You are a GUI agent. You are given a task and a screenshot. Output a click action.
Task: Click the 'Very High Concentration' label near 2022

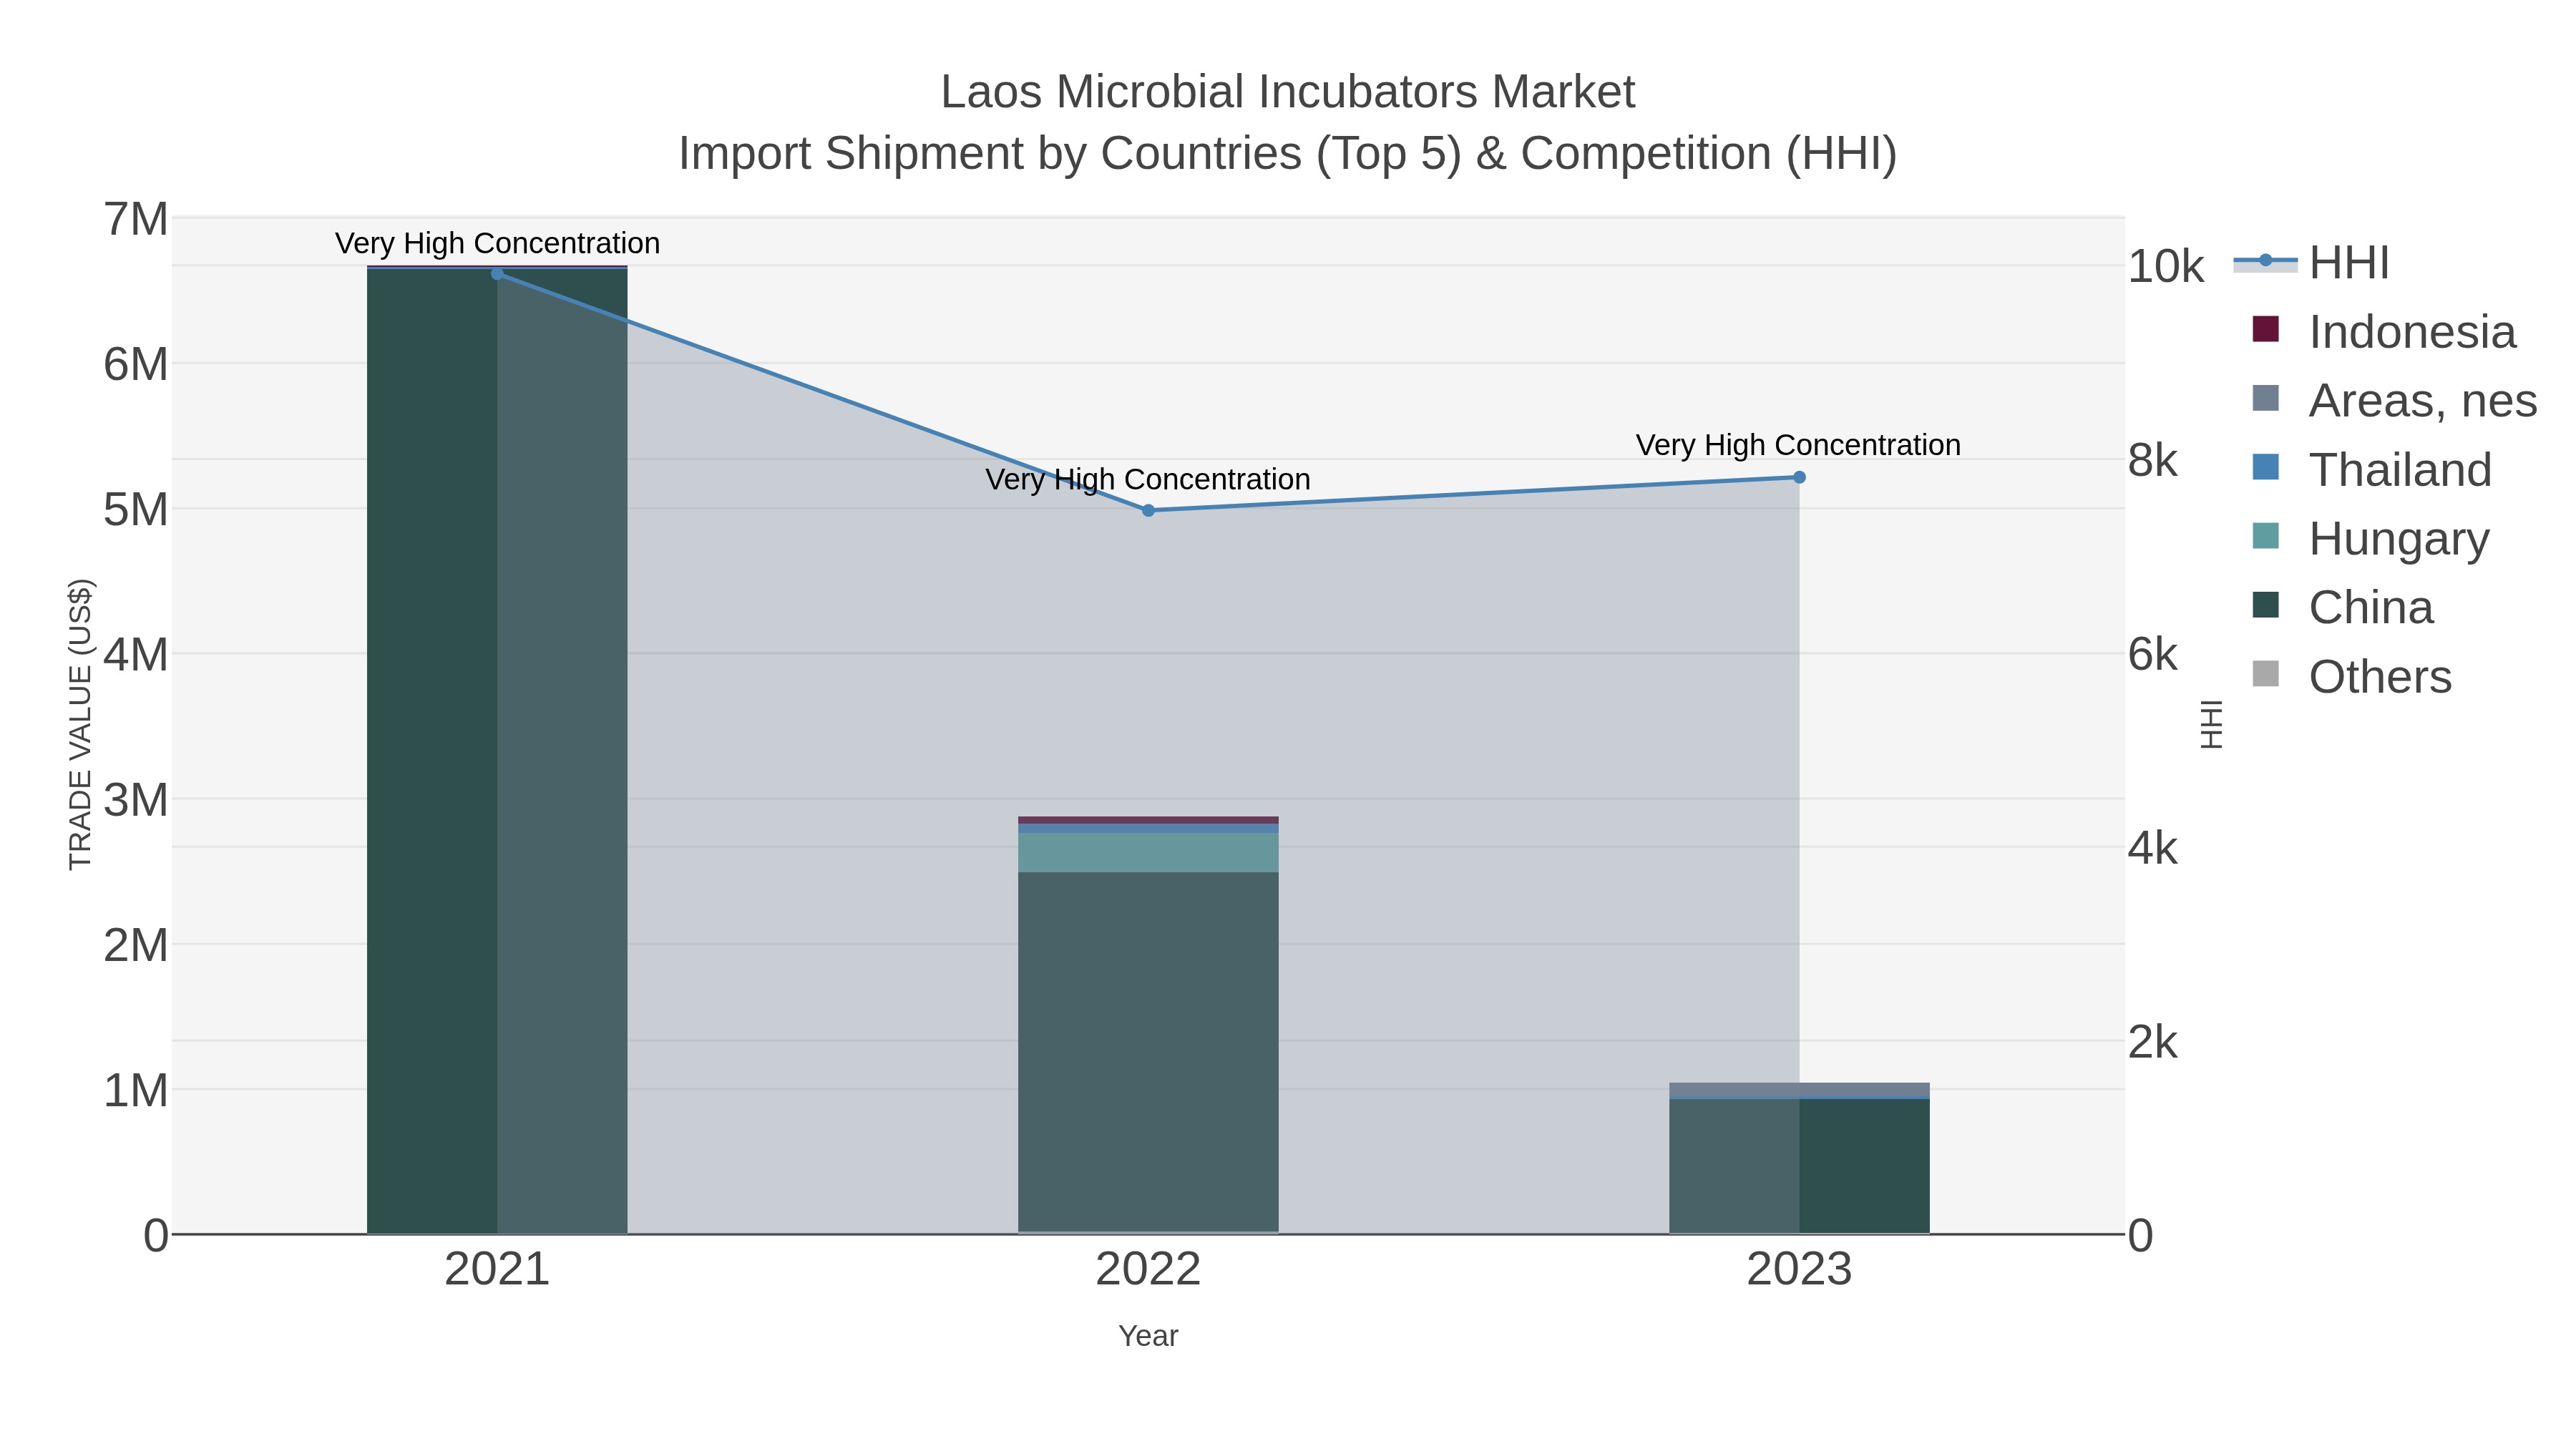pos(1148,479)
